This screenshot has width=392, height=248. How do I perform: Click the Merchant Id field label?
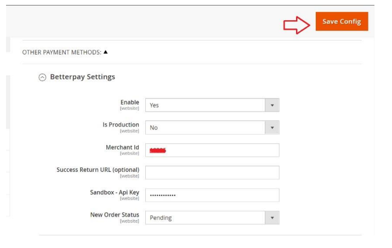tap(122, 147)
